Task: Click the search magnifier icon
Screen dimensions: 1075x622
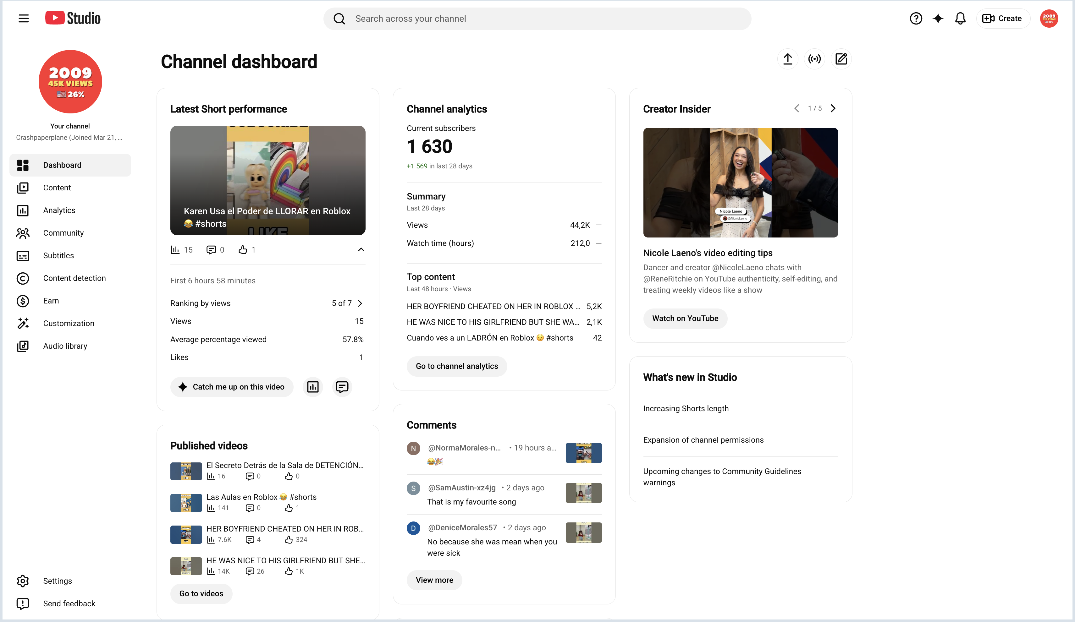Action: tap(339, 18)
